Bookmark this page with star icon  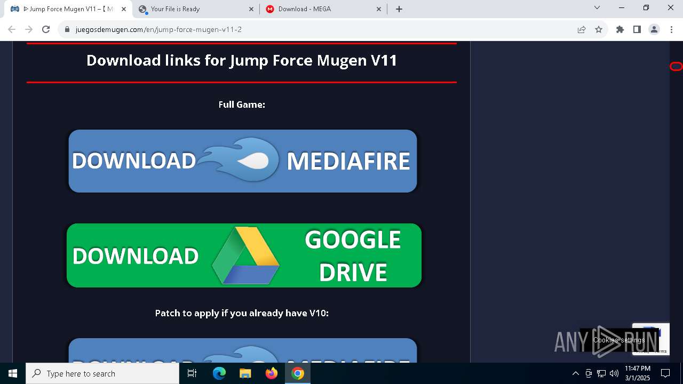click(599, 29)
